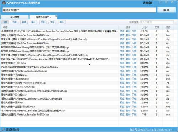Screen dimensions: 178x132
Task: Focus the main search box containing 植物大战僵尸
Action: (x=79, y=10)
